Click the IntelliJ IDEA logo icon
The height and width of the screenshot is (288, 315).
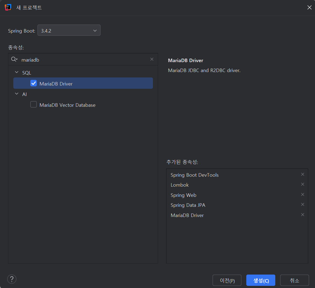[8, 7]
